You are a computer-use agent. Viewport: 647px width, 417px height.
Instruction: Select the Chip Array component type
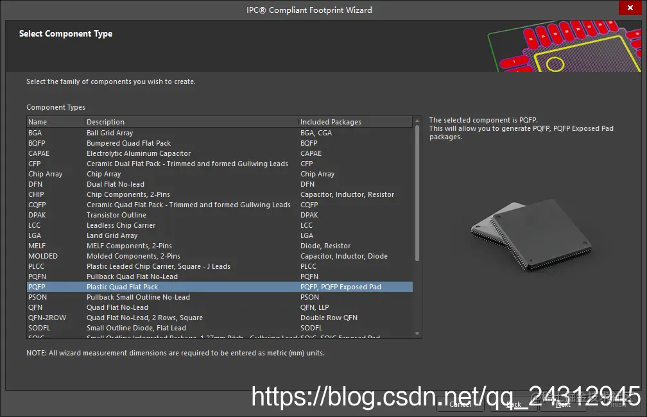click(220, 174)
